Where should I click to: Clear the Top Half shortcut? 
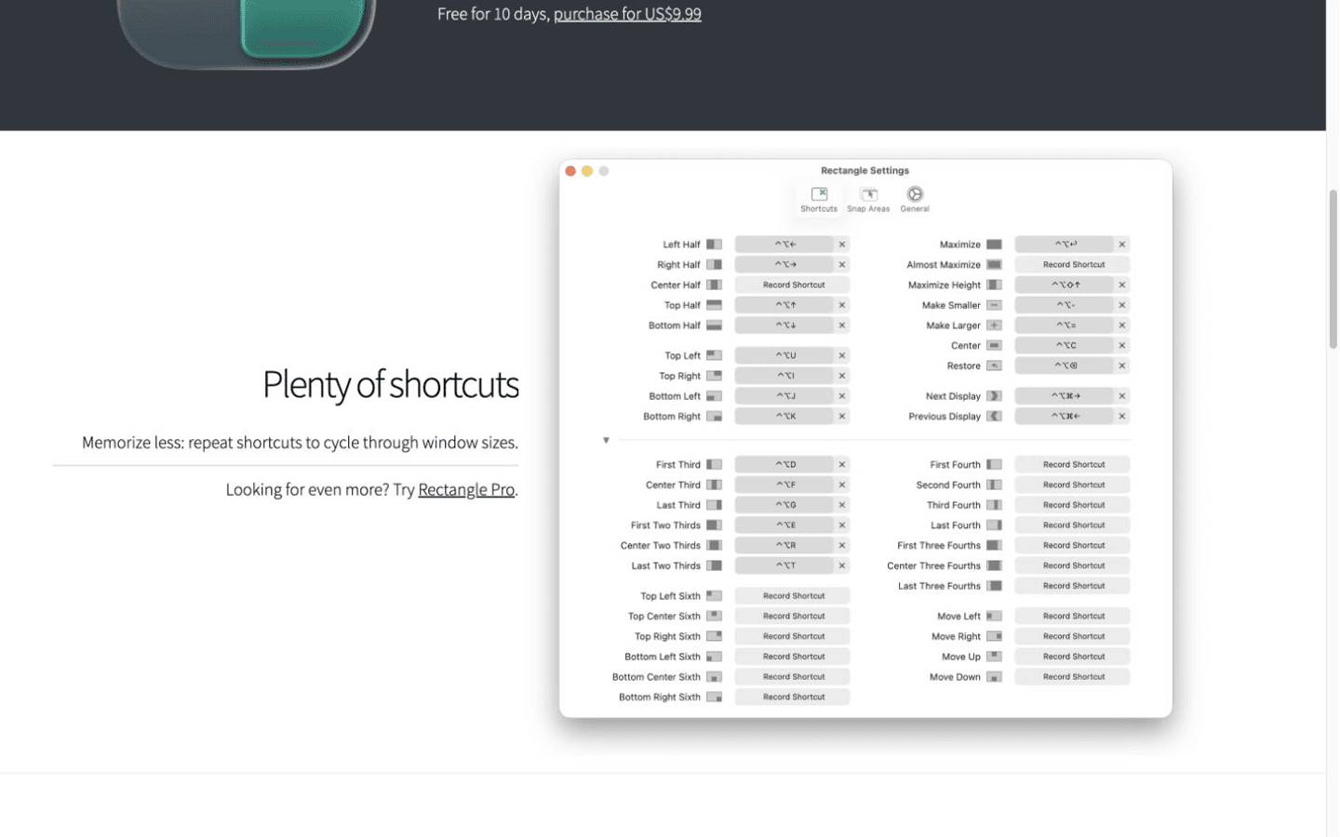pos(842,305)
